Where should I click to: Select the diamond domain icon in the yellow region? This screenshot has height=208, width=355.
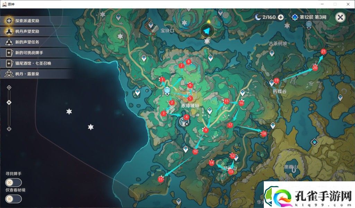[314, 142]
